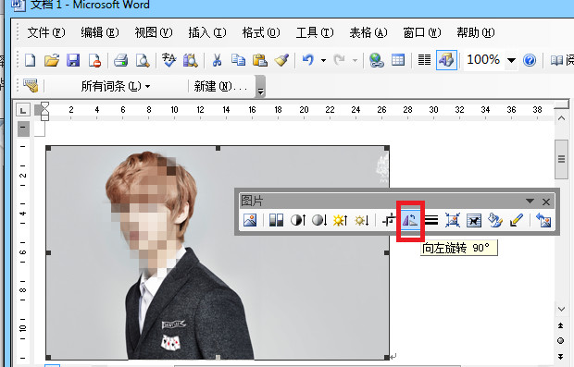The image size is (574, 367).
Task: Open the 插入(I) menu
Action: 207,32
